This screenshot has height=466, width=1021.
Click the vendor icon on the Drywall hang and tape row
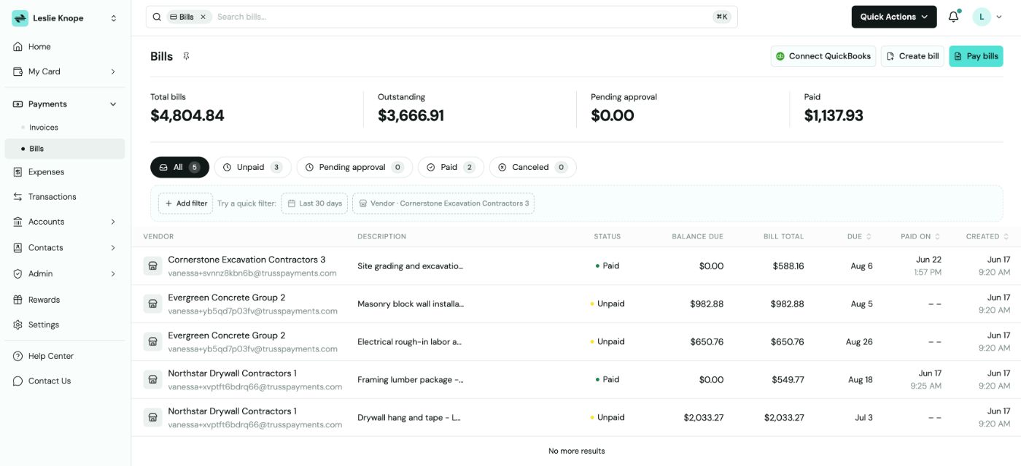tap(152, 418)
